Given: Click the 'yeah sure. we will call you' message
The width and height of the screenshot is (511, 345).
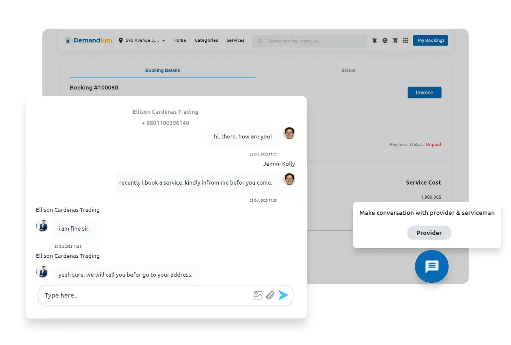Looking at the screenshot, I should 125,274.
